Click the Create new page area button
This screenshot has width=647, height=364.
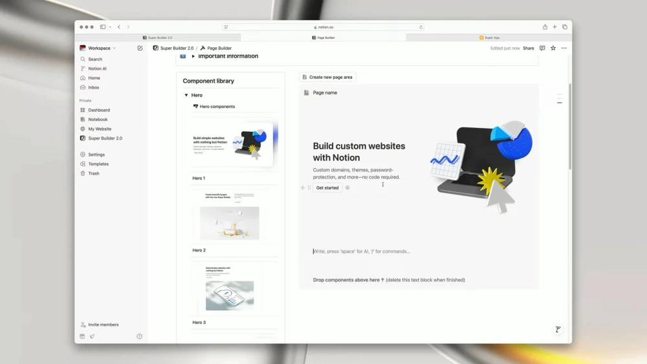click(327, 77)
